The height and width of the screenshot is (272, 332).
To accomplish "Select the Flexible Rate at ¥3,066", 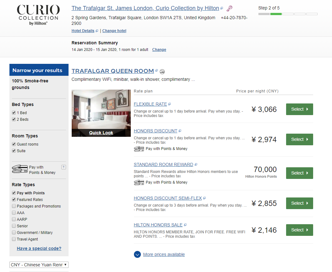I will click(x=299, y=109).
